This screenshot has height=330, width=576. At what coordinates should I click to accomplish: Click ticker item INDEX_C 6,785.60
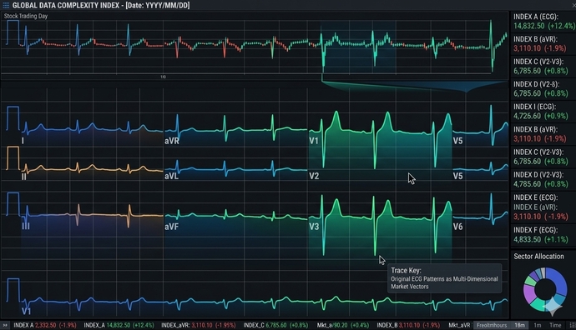click(275, 325)
